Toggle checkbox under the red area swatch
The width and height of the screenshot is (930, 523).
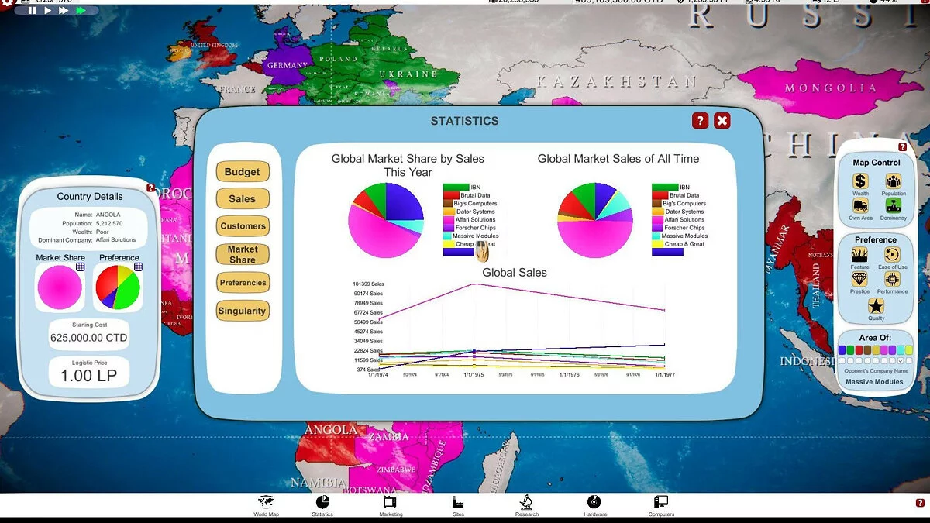pyautogui.click(x=859, y=361)
